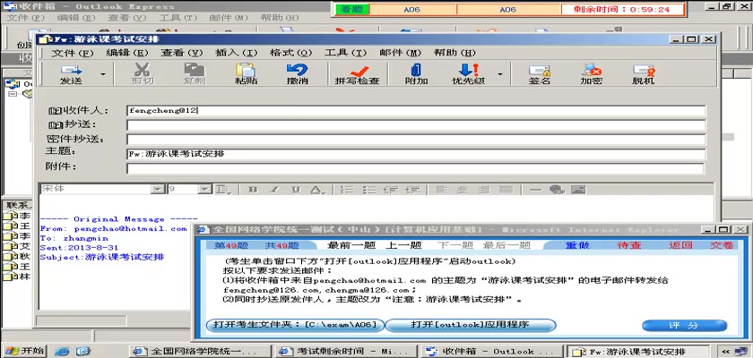Click into the 主题 subject field
753x358 pixels.
tap(416, 154)
